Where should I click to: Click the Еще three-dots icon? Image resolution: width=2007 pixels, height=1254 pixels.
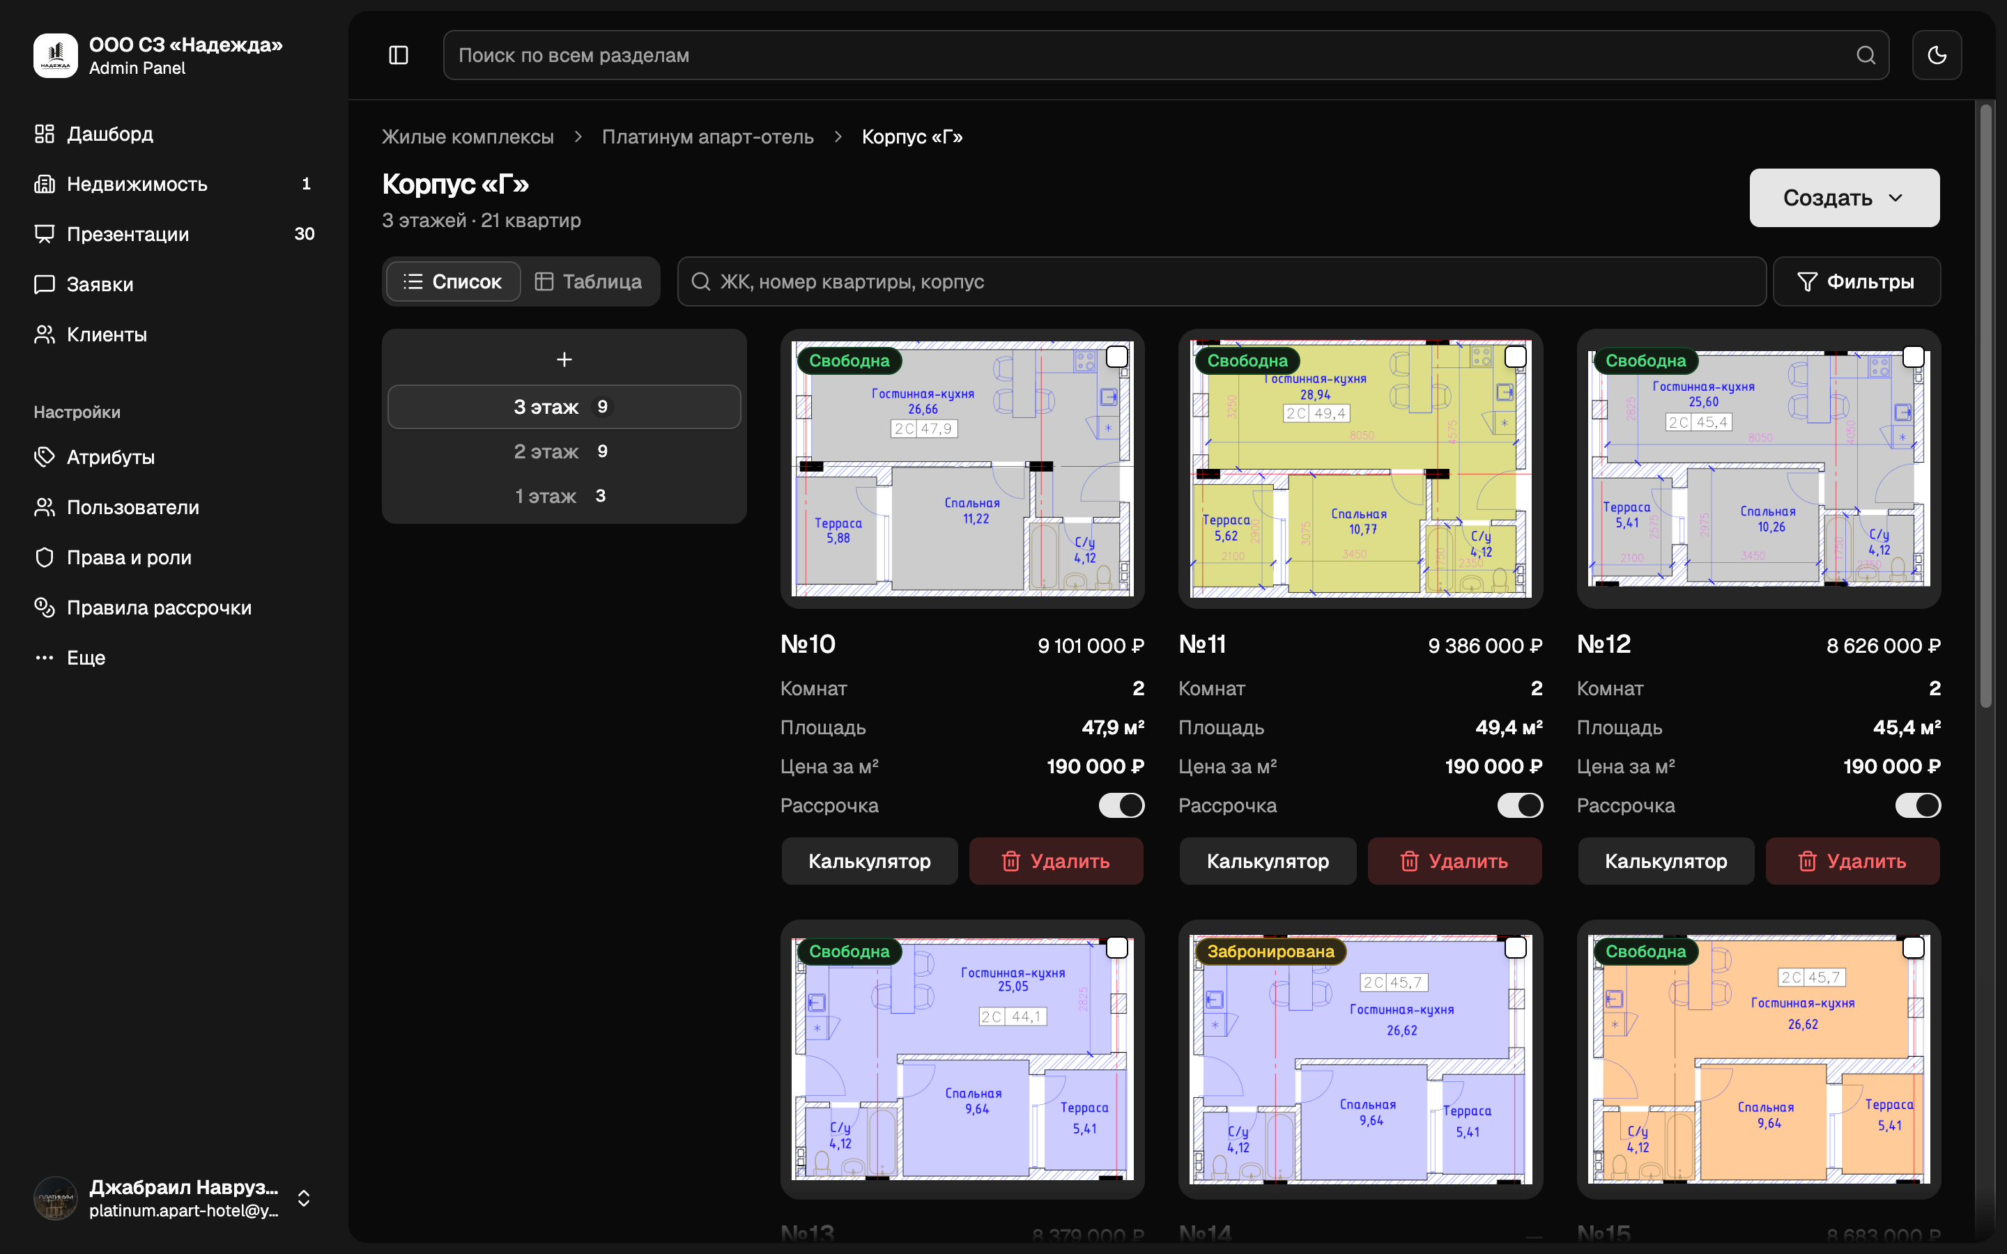[45, 658]
